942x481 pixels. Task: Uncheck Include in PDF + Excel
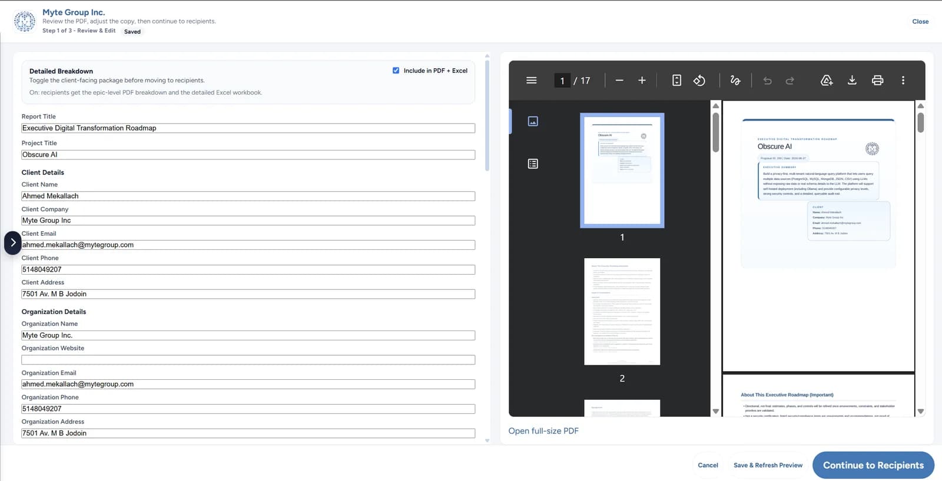[396, 71]
